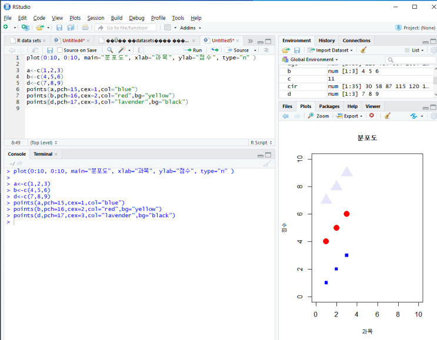
Task: Clear all plots with the broom icon
Action: click(x=387, y=116)
